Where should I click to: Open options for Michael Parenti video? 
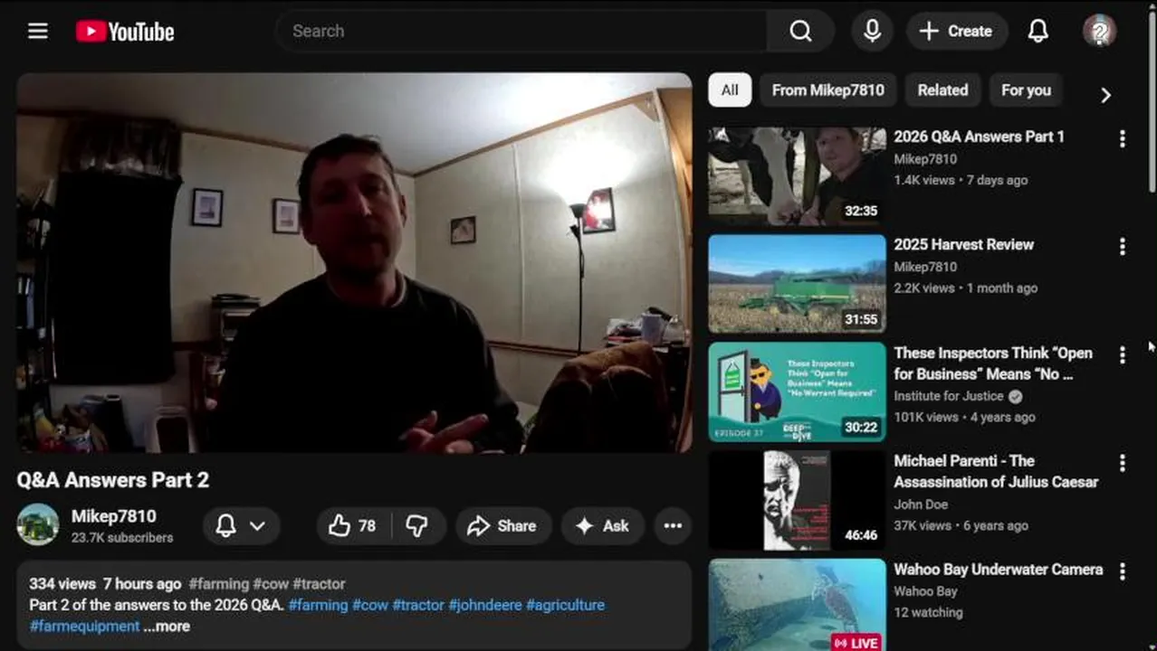point(1123,463)
